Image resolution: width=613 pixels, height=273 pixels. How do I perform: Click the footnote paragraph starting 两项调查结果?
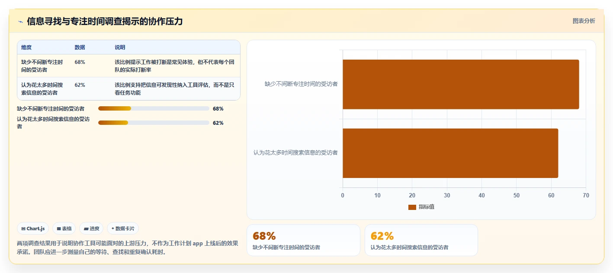pyautogui.click(x=128, y=248)
